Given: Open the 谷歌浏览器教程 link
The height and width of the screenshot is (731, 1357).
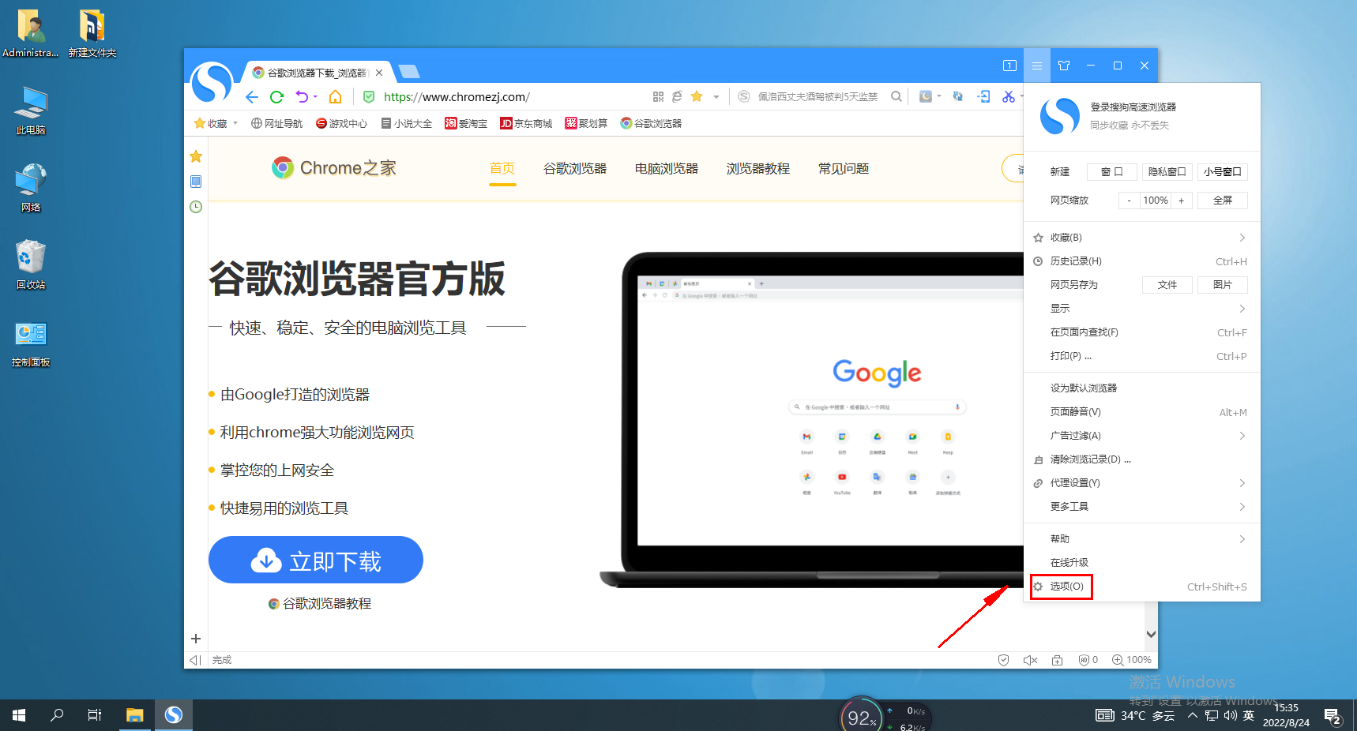Looking at the screenshot, I should tap(320, 604).
